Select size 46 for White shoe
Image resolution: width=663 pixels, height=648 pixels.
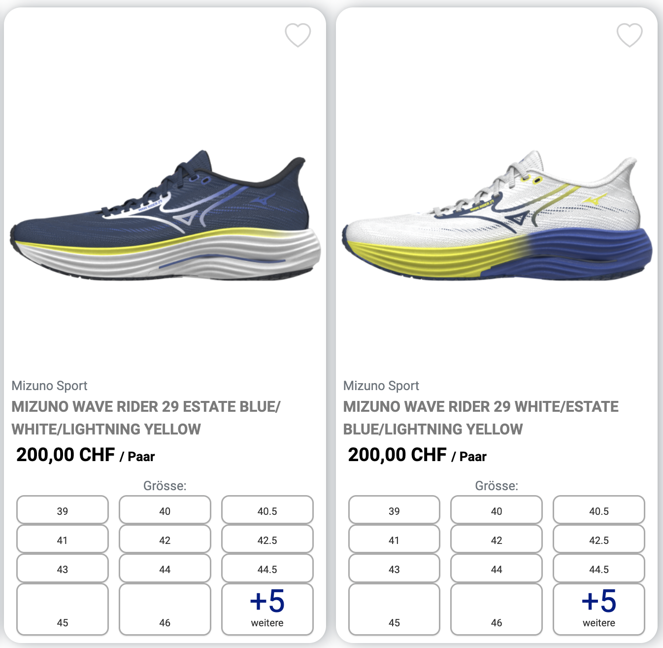pos(497,610)
